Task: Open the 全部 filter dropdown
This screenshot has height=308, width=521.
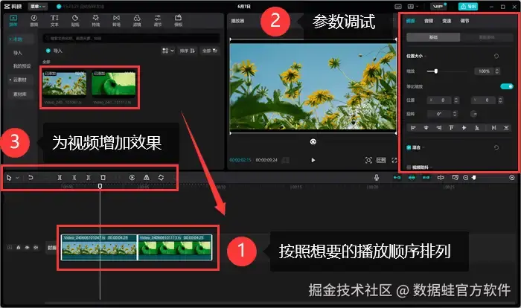Action: tap(210, 51)
